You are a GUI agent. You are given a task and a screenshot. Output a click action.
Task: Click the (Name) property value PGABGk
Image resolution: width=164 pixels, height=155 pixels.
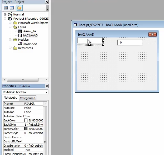click(33, 104)
